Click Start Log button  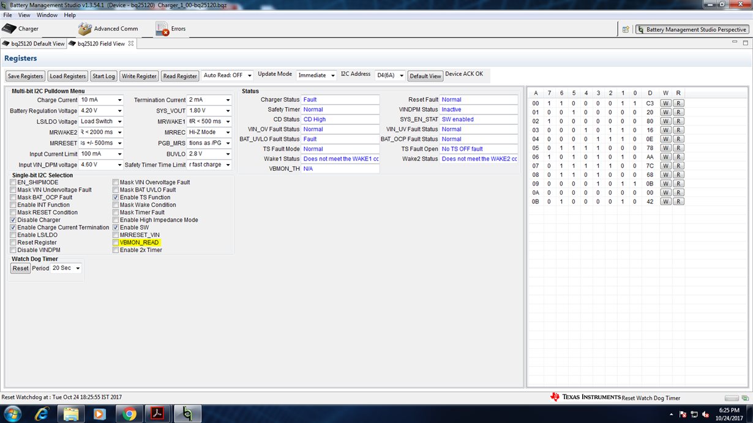pos(103,76)
